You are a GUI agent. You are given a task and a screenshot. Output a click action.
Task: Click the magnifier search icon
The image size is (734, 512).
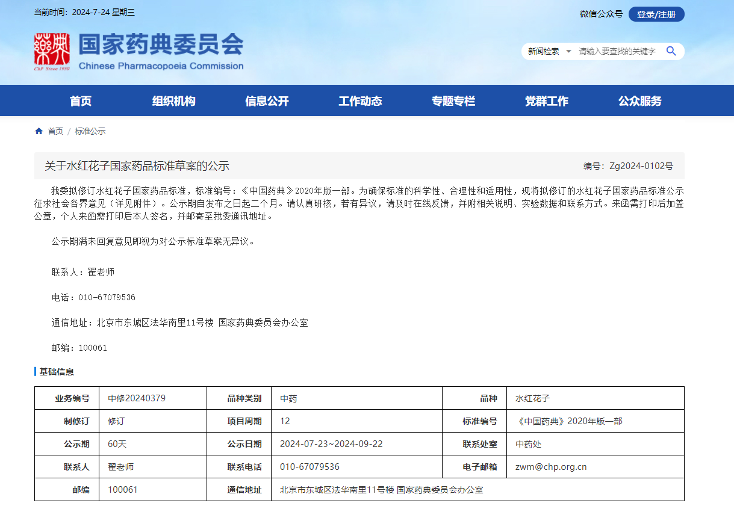click(671, 51)
